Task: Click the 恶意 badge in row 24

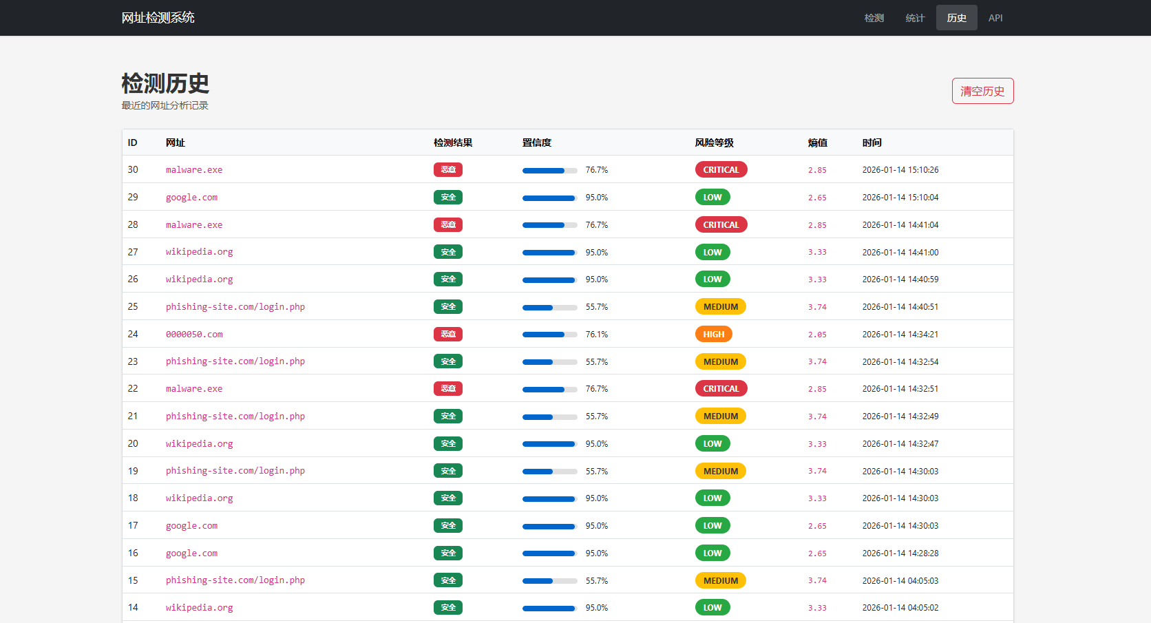Action: coord(448,334)
